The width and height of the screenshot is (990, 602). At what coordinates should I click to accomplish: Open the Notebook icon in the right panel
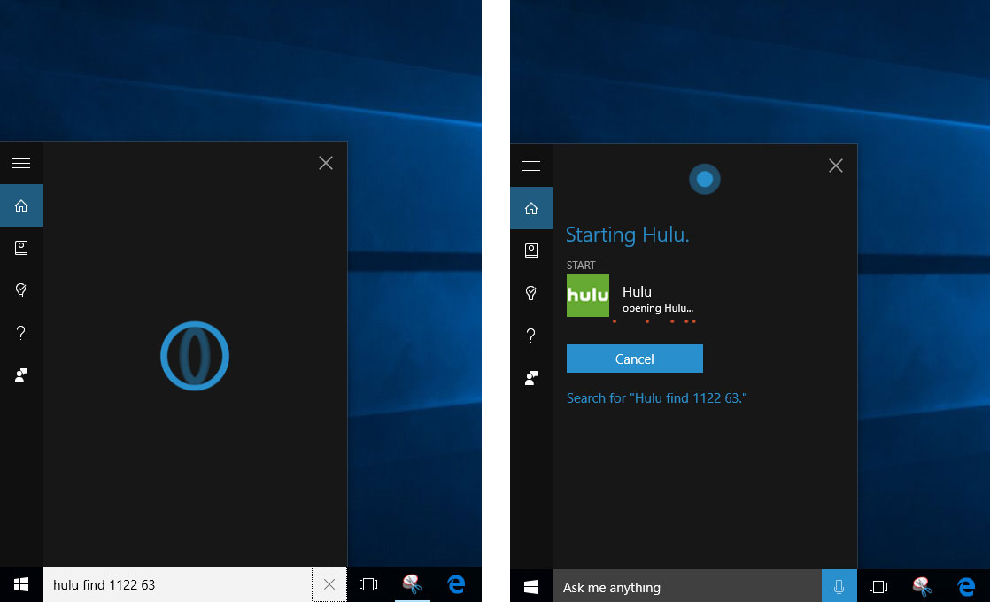pyautogui.click(x=531, y=251)
